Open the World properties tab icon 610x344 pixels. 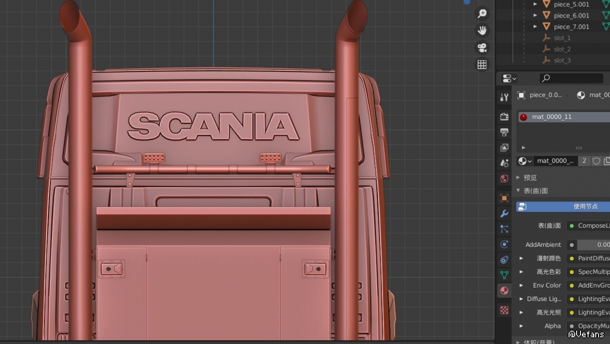(x=504, y=179)
